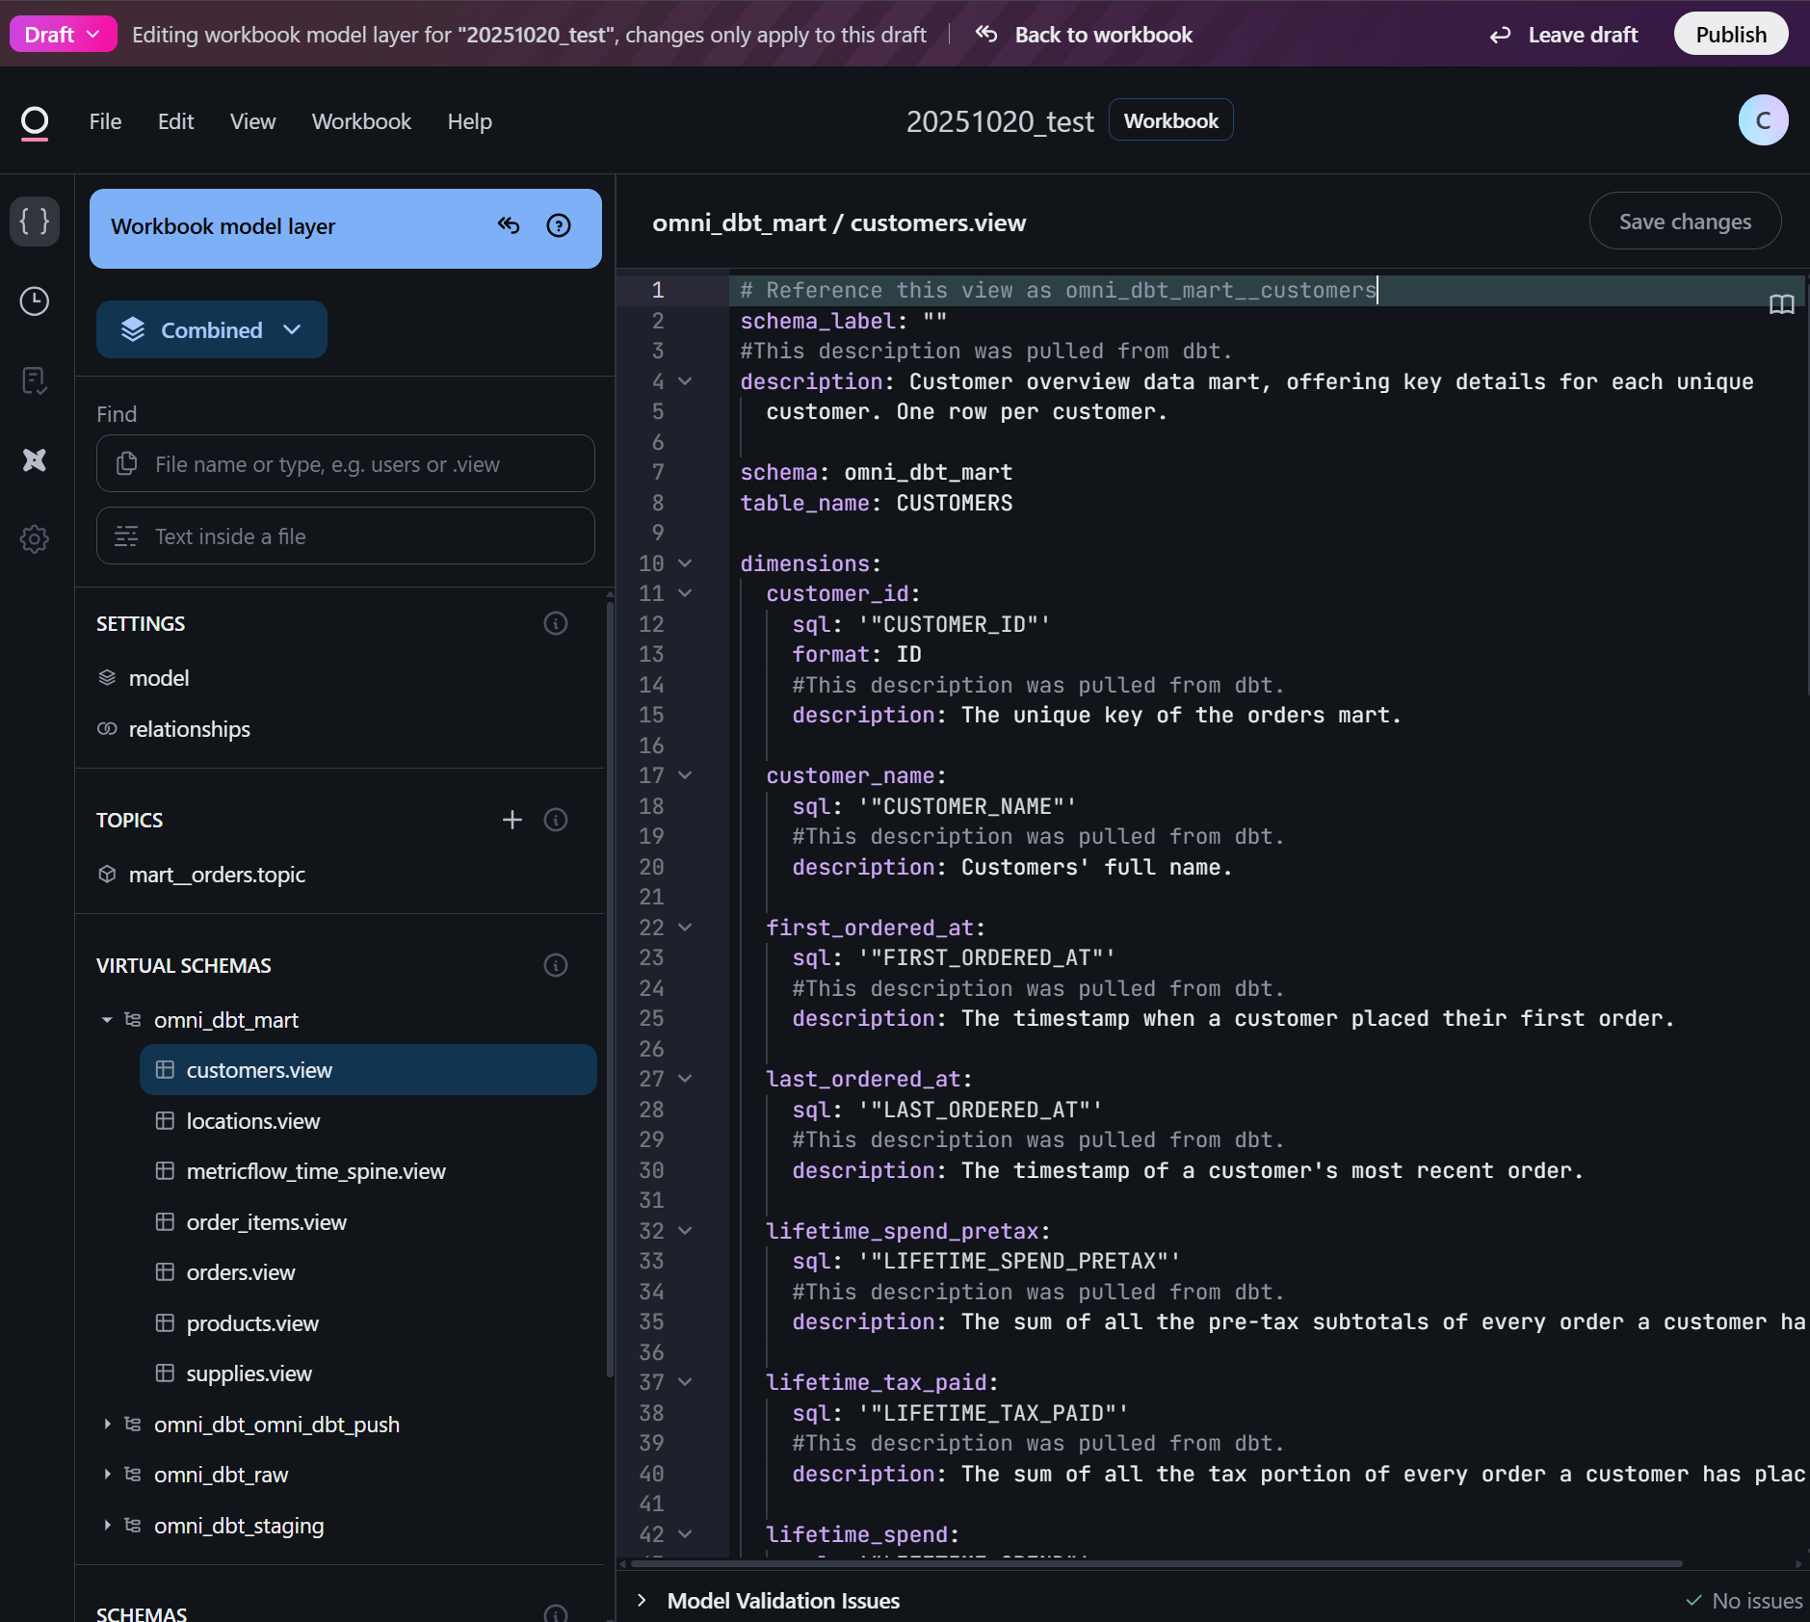Open the File menu
This screenshot has width=1810, height=1622.
click(x=105, y=121)
